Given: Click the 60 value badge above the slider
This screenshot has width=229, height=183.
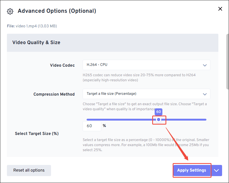Looking at the screenshot, I should coord(158,112).
